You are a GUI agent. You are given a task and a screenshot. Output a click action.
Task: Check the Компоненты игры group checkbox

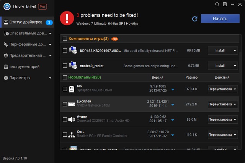pos(65,39)
